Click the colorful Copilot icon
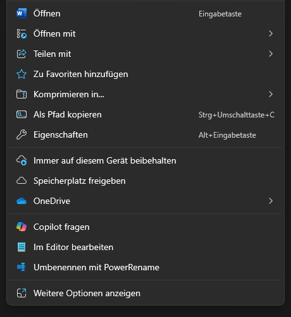The height and width of the screenshot is (317, 291). pos(22,227)
